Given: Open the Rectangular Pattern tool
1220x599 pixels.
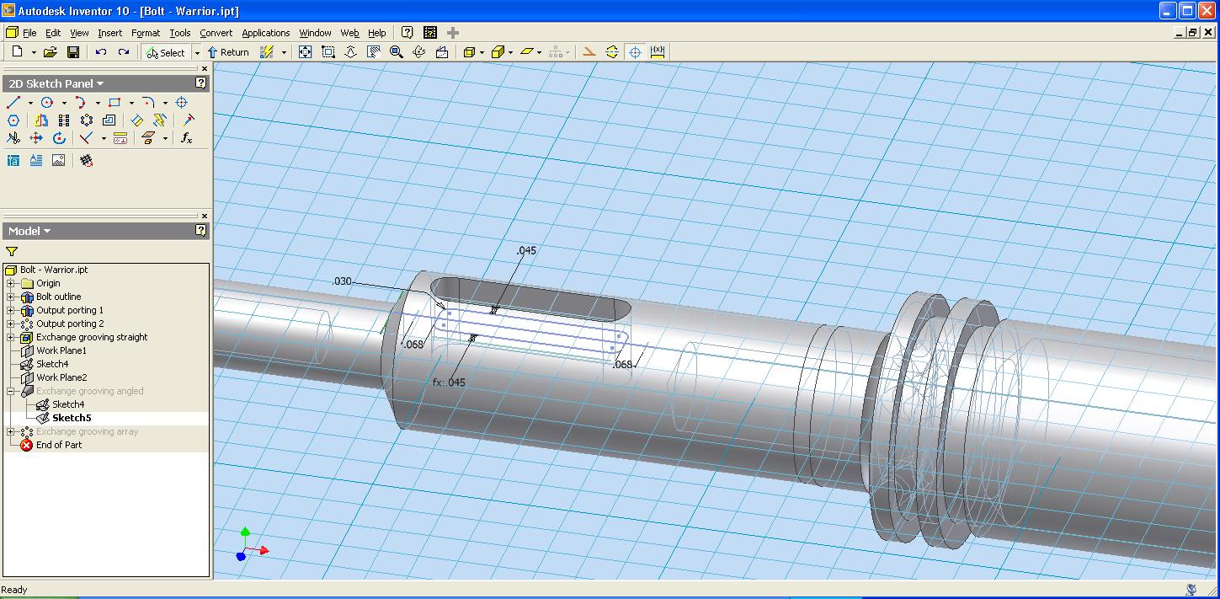Looking at the screenshot, I should coord(64,120).
